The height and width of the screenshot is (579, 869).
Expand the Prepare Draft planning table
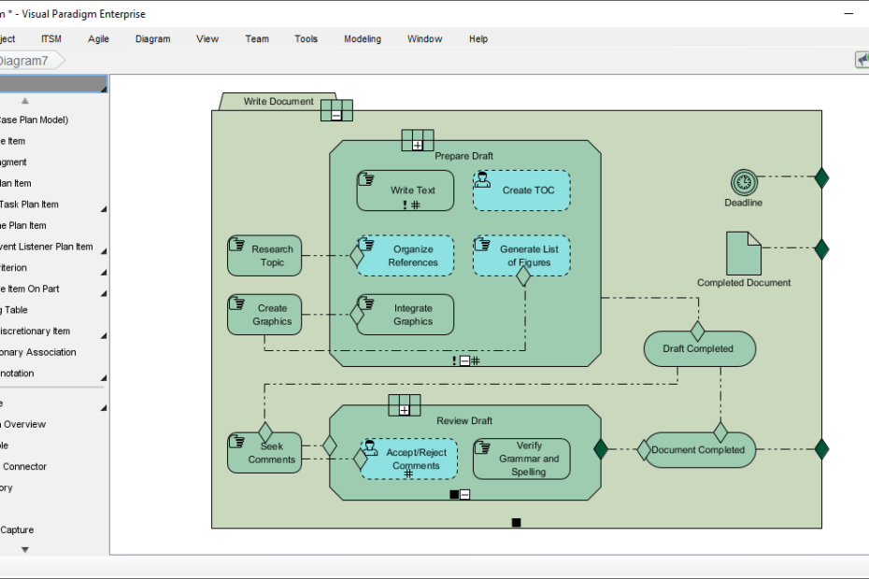[x=417, y=145]
